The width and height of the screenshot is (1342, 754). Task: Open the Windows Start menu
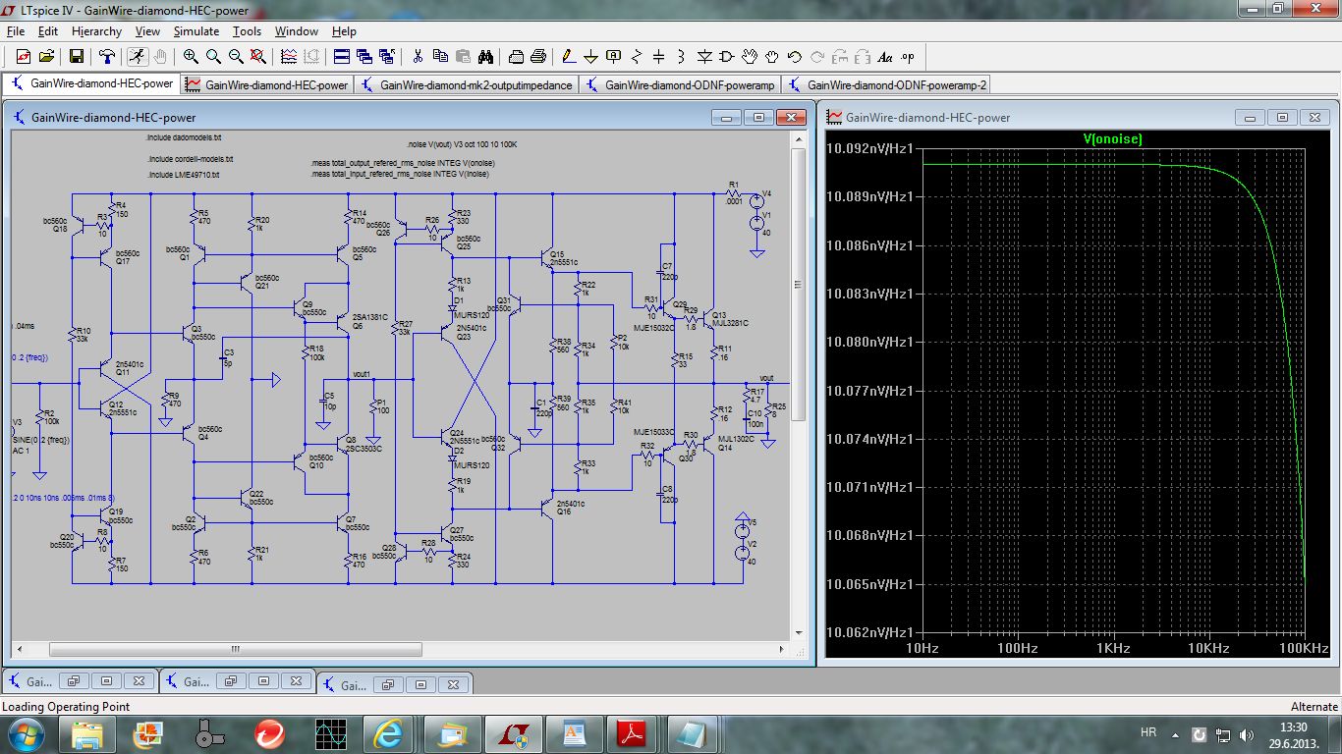click(25, 733)
